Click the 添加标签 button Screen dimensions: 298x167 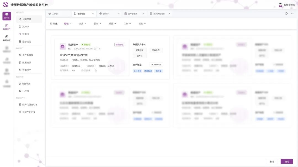tap(156, 65)
